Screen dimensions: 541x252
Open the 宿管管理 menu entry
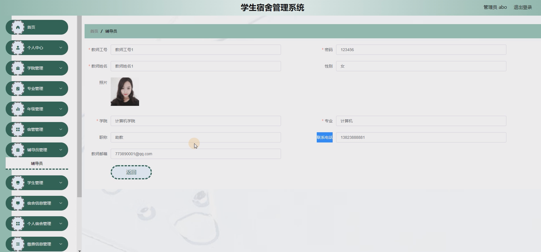point(37,129)
